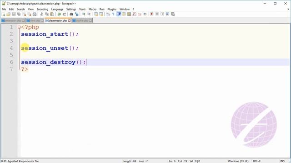Viewport: 291px width, 163px height.
Task: Click UTF-8 encoding in status bar
Action: click(256, 161)
